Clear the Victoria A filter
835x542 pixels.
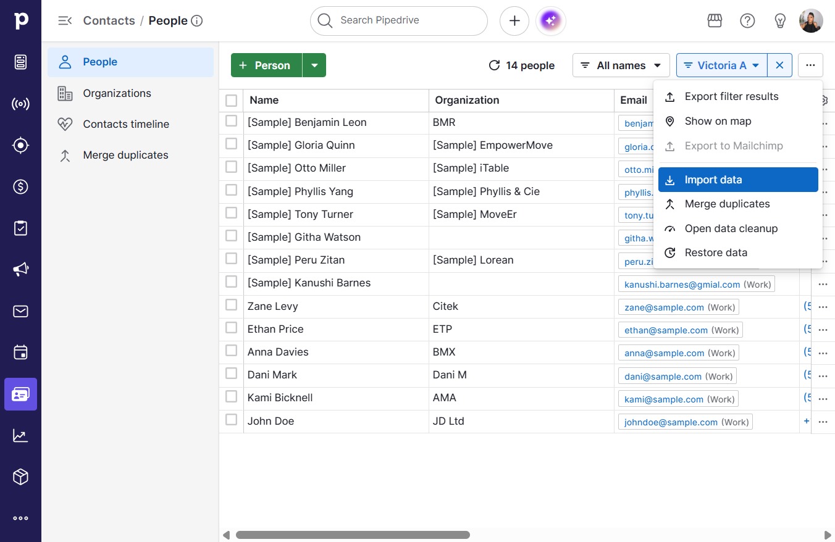click(780, 65)
